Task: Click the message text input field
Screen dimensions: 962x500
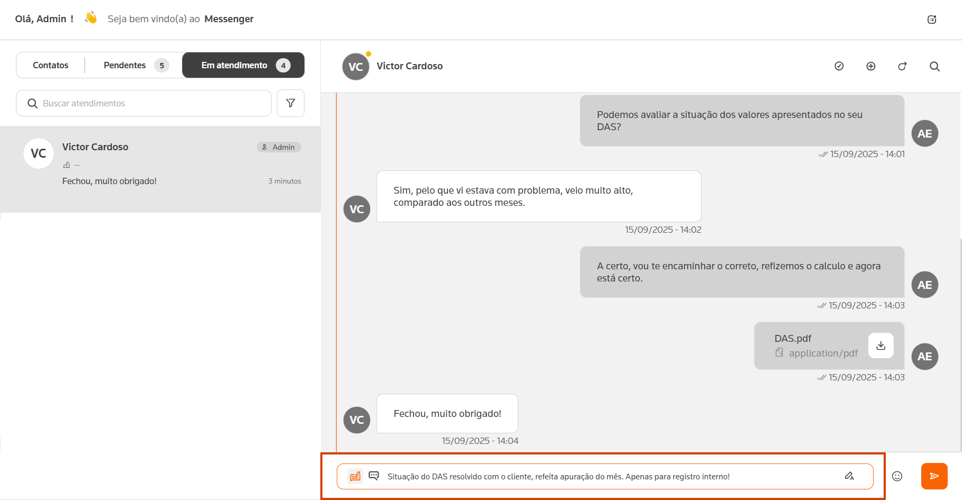Action: pyautogui.click(x=609, y=476)
